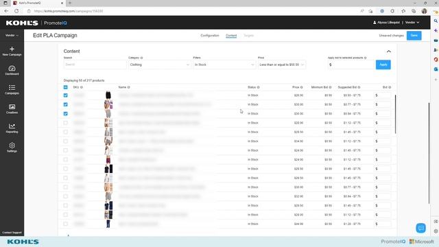
Task: Open the blue chat bubble icon
Action: point(420,228)
